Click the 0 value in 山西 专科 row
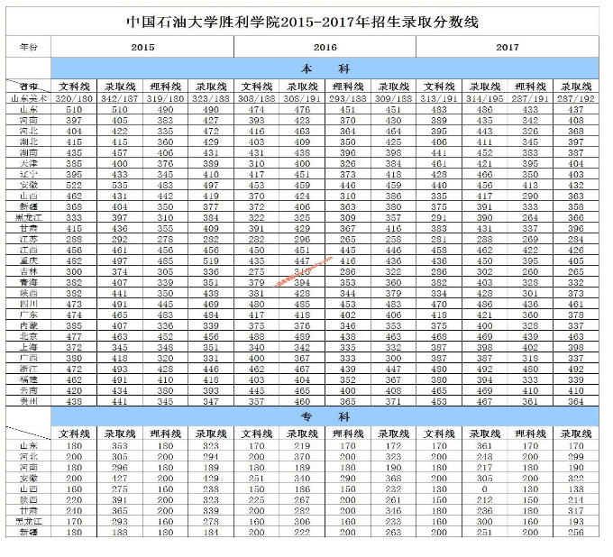 pos(485,489)
